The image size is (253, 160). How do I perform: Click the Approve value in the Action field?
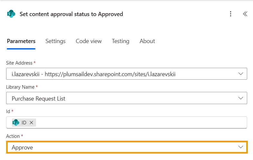(x=22, y=147)
